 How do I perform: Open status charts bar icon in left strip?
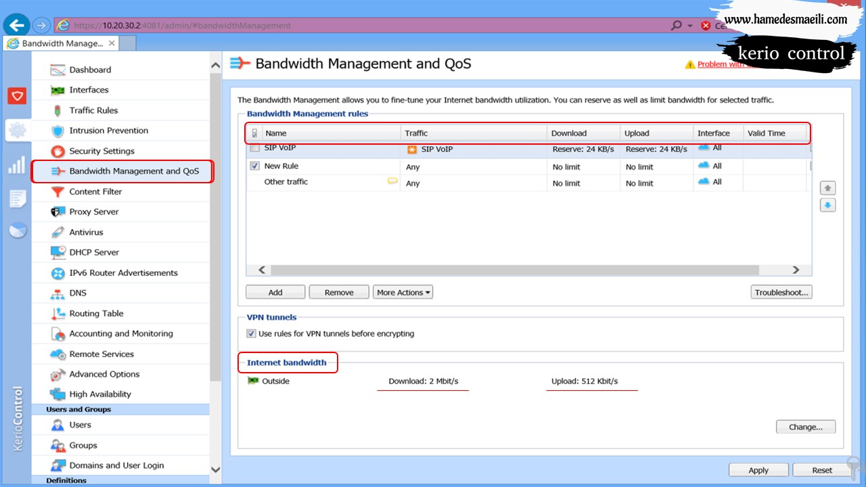[17, 165]
